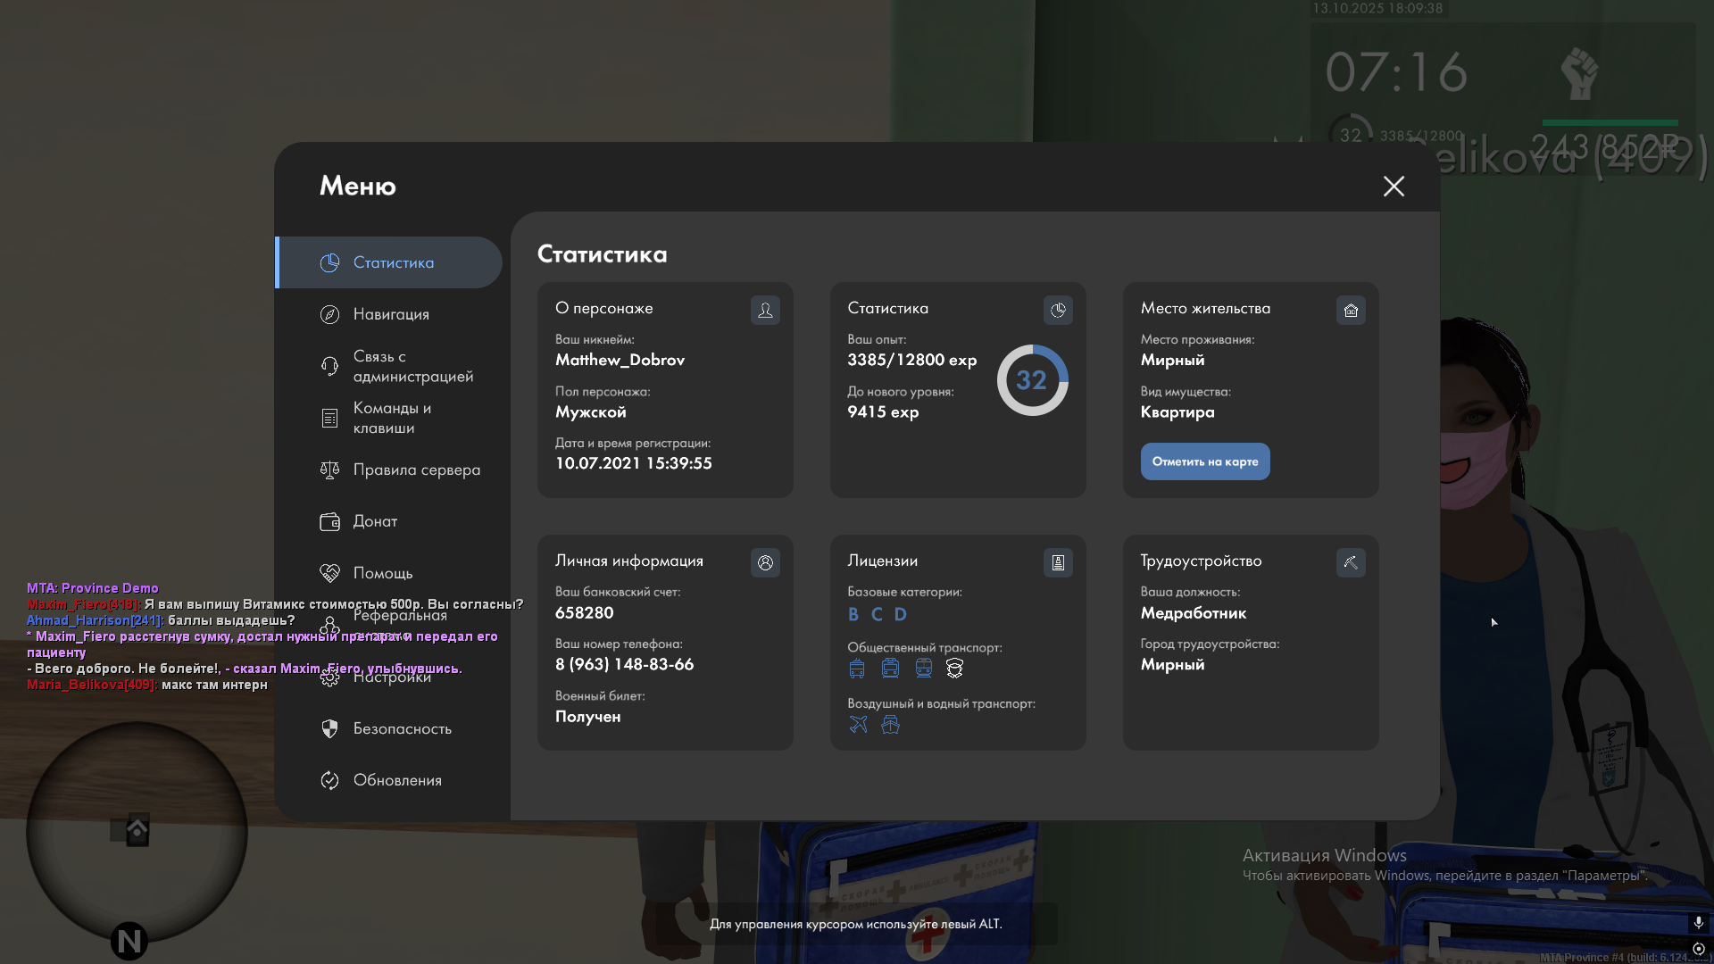Select the Обновления menu item

pyautogui.click(x=397, y=780)
